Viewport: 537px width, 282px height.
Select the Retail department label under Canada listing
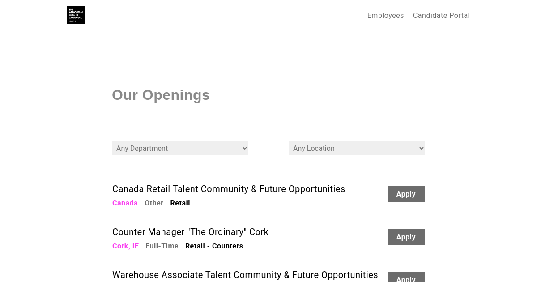click(180, 203)
